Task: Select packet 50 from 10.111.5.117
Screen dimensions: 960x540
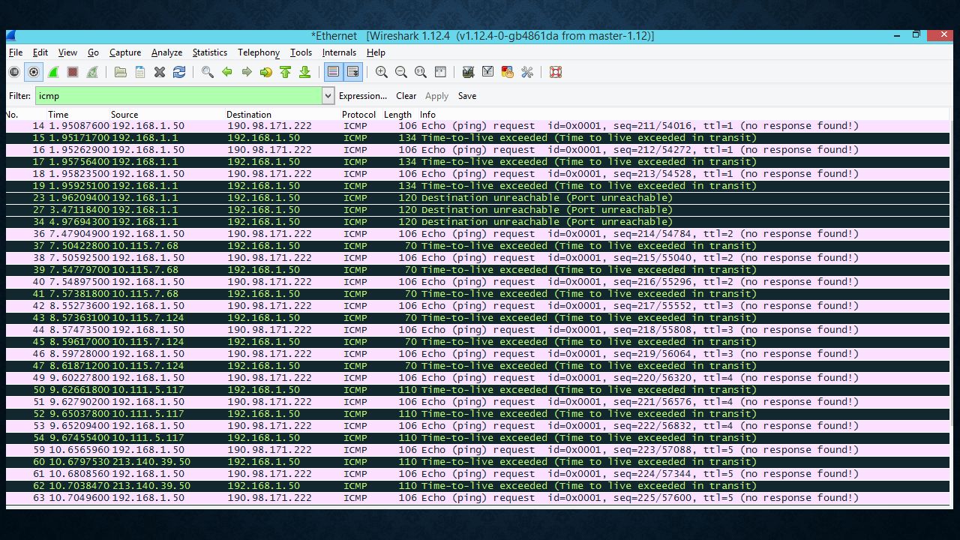Action: click(x=478, y=390)
